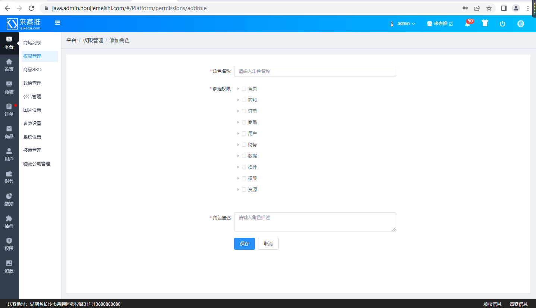Click the browser share page icon
This screenshot has width=536, height=308.
[477, 8]
